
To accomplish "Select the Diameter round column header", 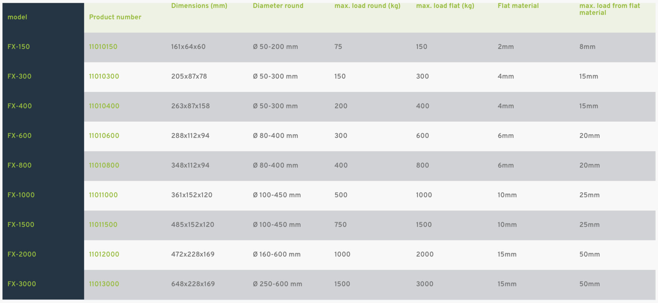I will (x=278, y=6).
